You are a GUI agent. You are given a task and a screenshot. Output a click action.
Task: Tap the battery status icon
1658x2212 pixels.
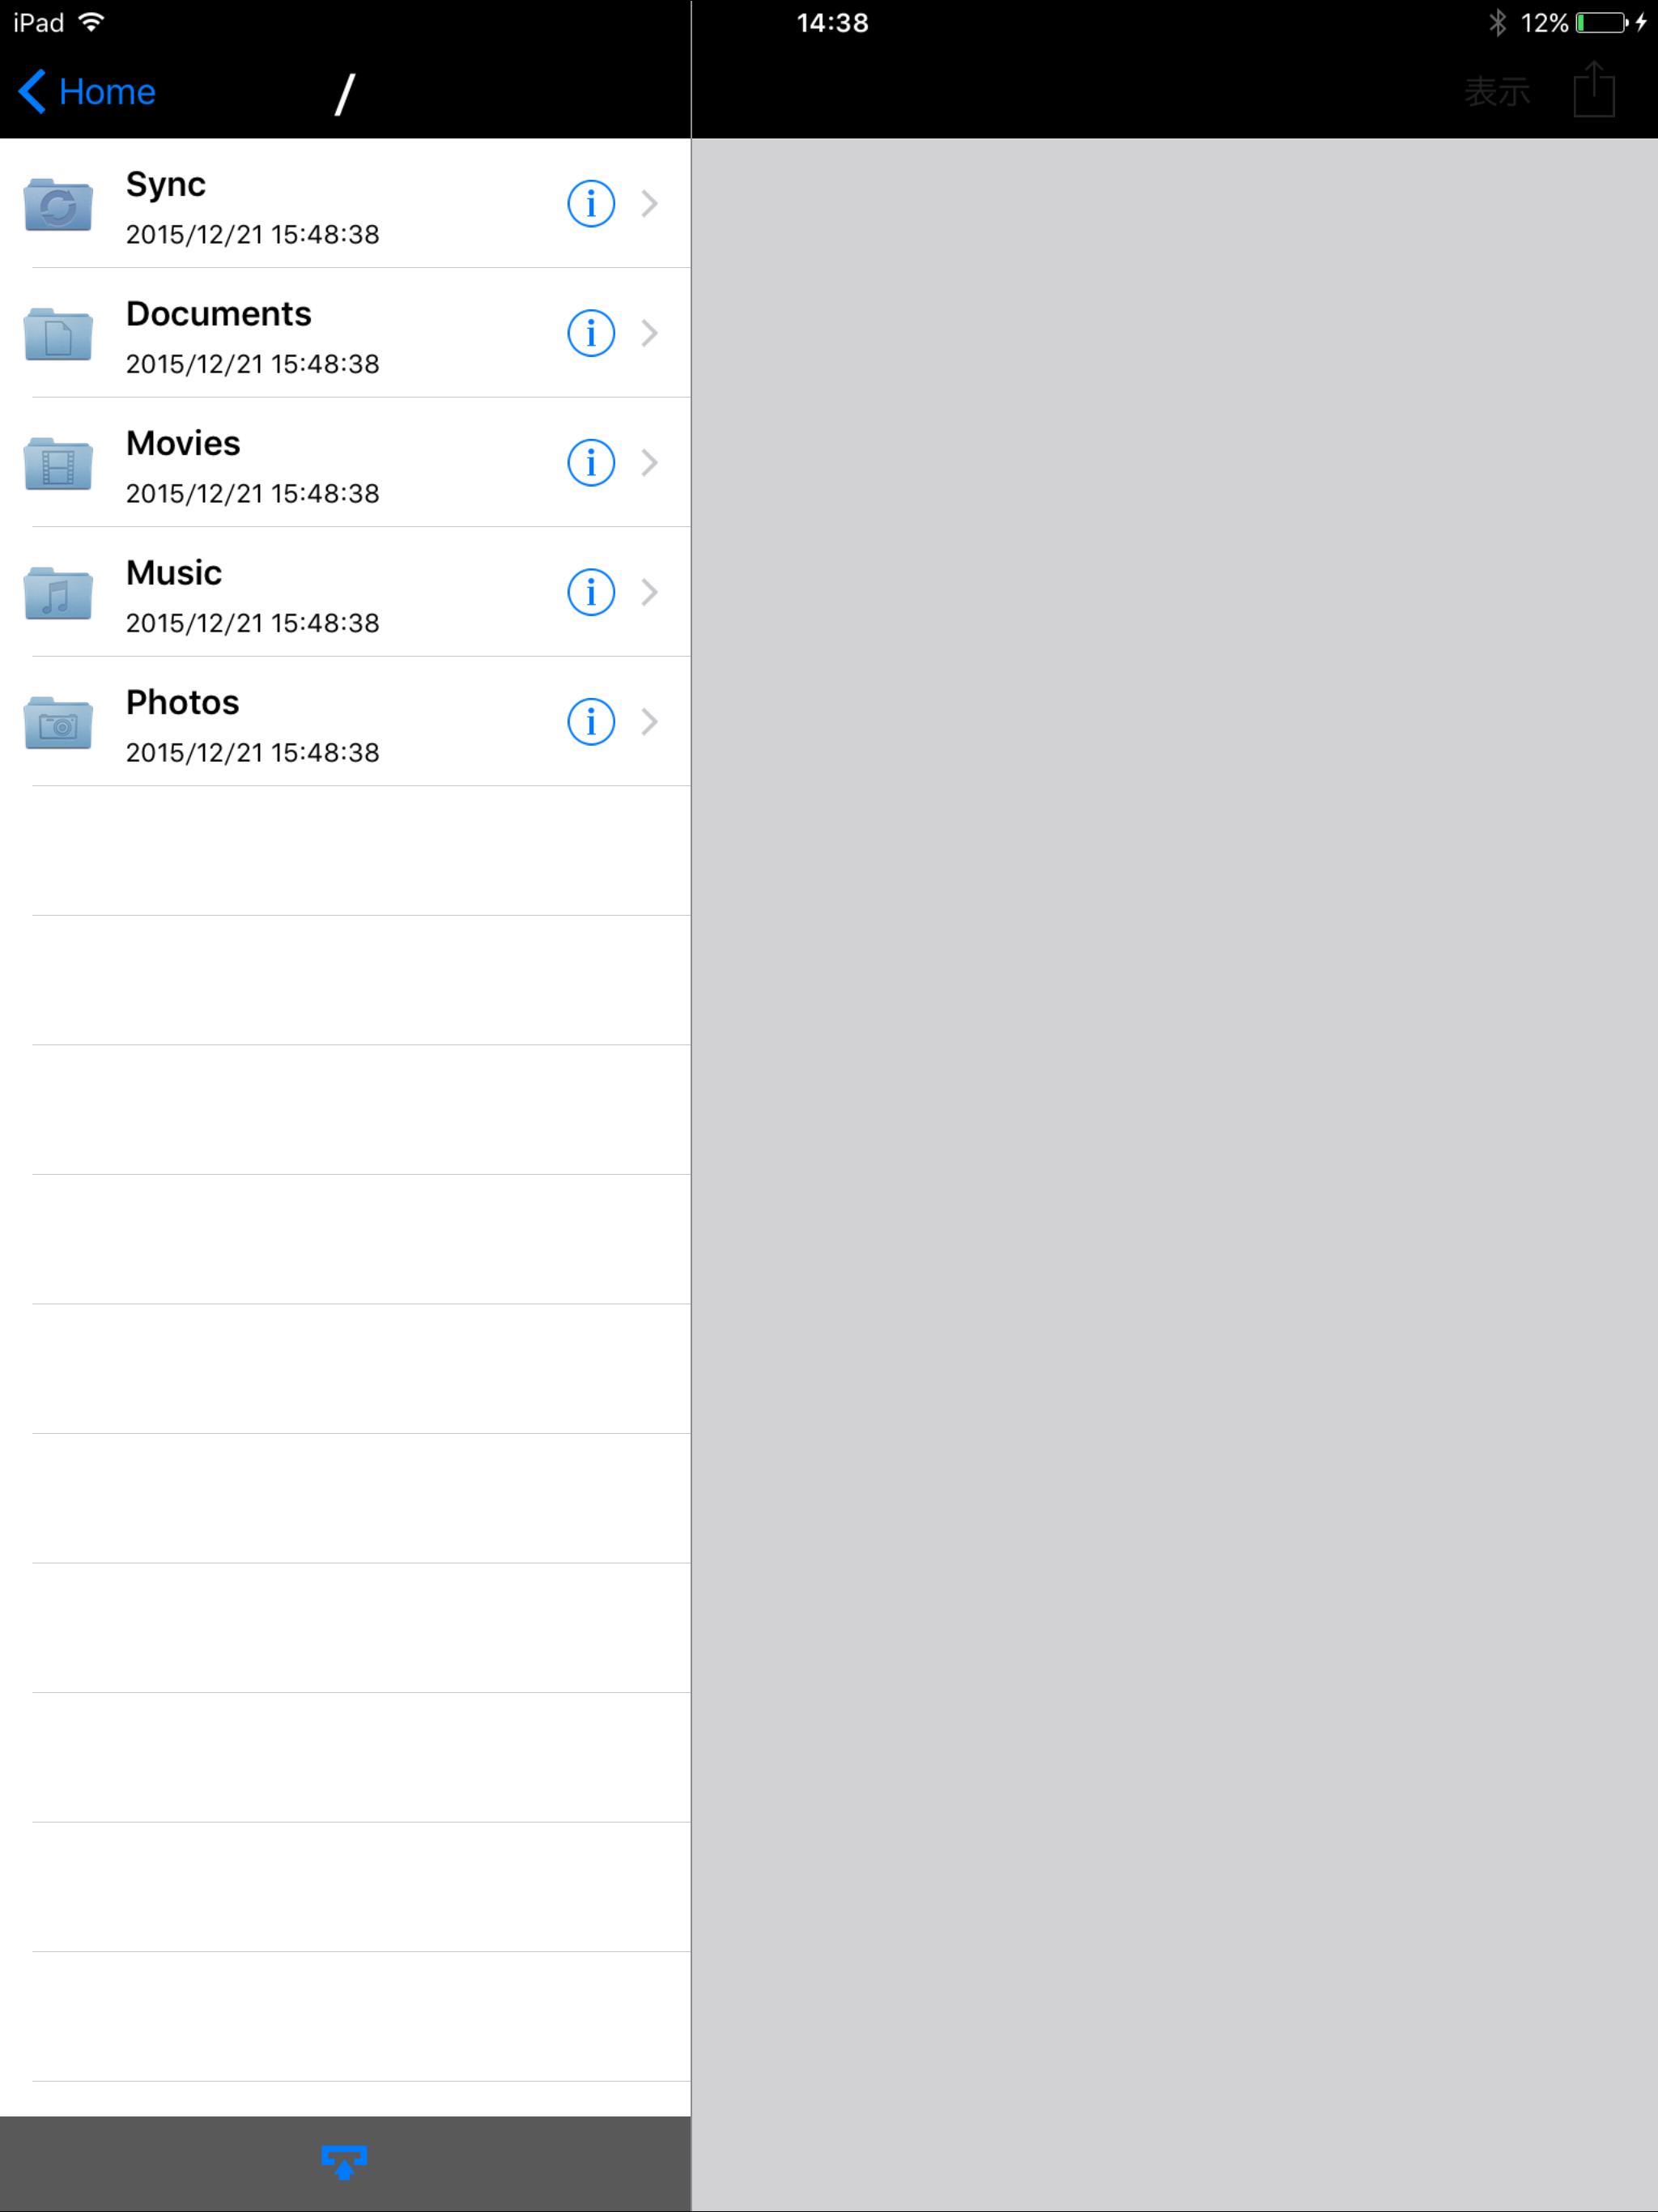pos(1602,23)
